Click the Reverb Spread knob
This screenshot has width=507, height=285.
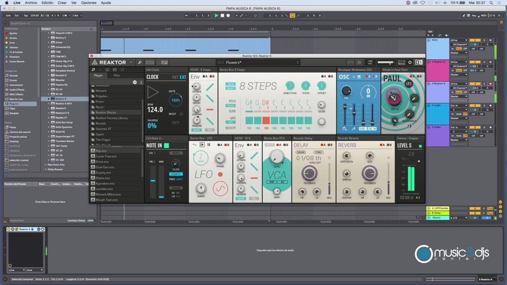[346, 174]
